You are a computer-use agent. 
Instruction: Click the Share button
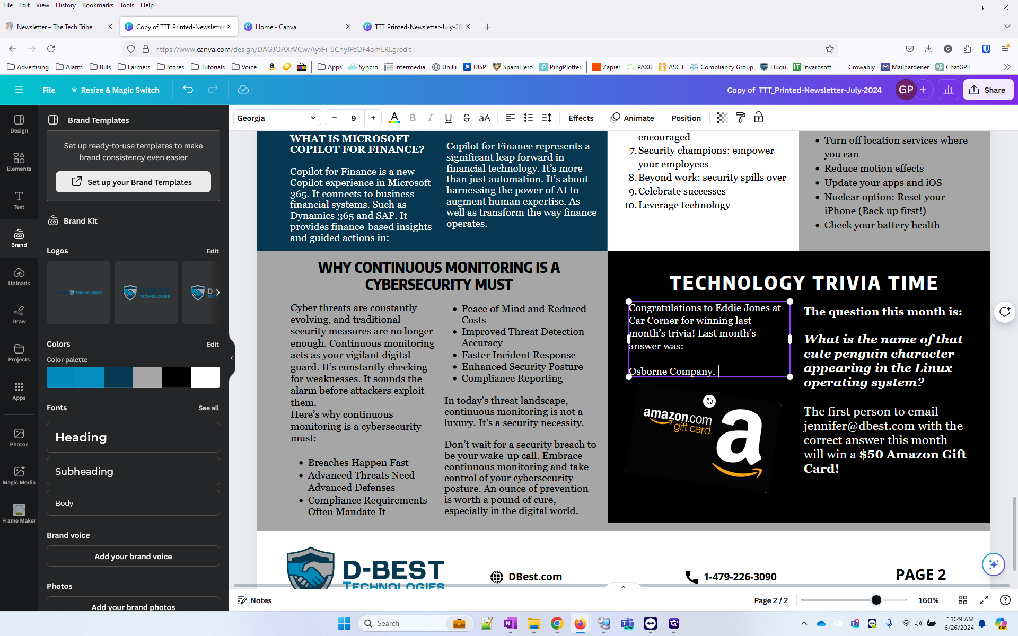coord(988,90)
